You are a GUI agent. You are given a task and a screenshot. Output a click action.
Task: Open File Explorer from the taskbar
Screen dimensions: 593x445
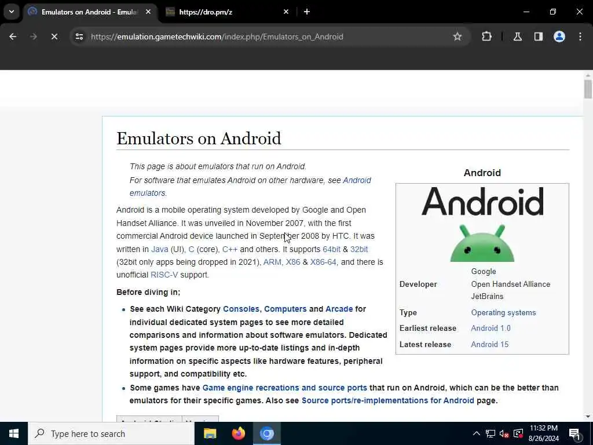coord(210,433)
